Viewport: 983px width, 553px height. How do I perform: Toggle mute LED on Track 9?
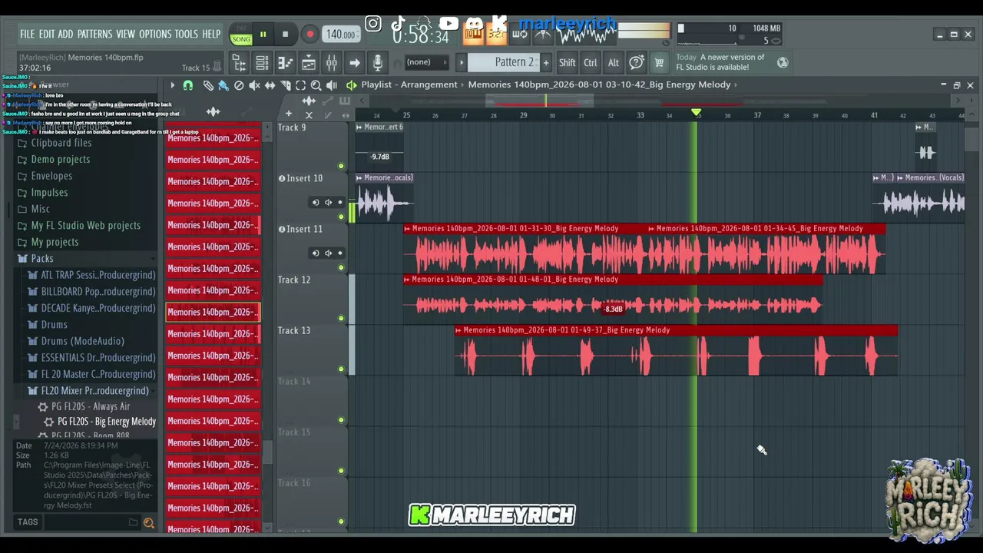tap(341, 166)
